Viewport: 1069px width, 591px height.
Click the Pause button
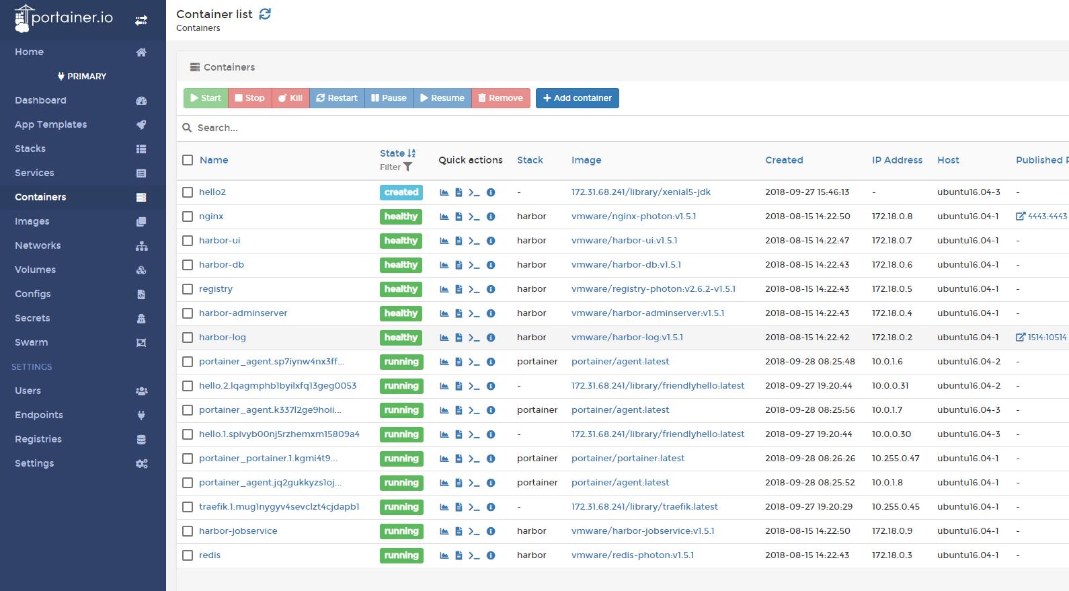click(x=389, y=98)
